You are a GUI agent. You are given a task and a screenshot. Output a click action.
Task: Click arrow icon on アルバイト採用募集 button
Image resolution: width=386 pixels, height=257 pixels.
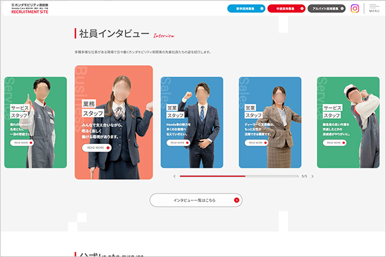click(x=344, y=9)
